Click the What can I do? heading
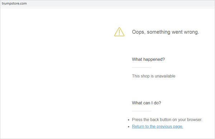This screenshot has height=139, width=215. (147, 103)
